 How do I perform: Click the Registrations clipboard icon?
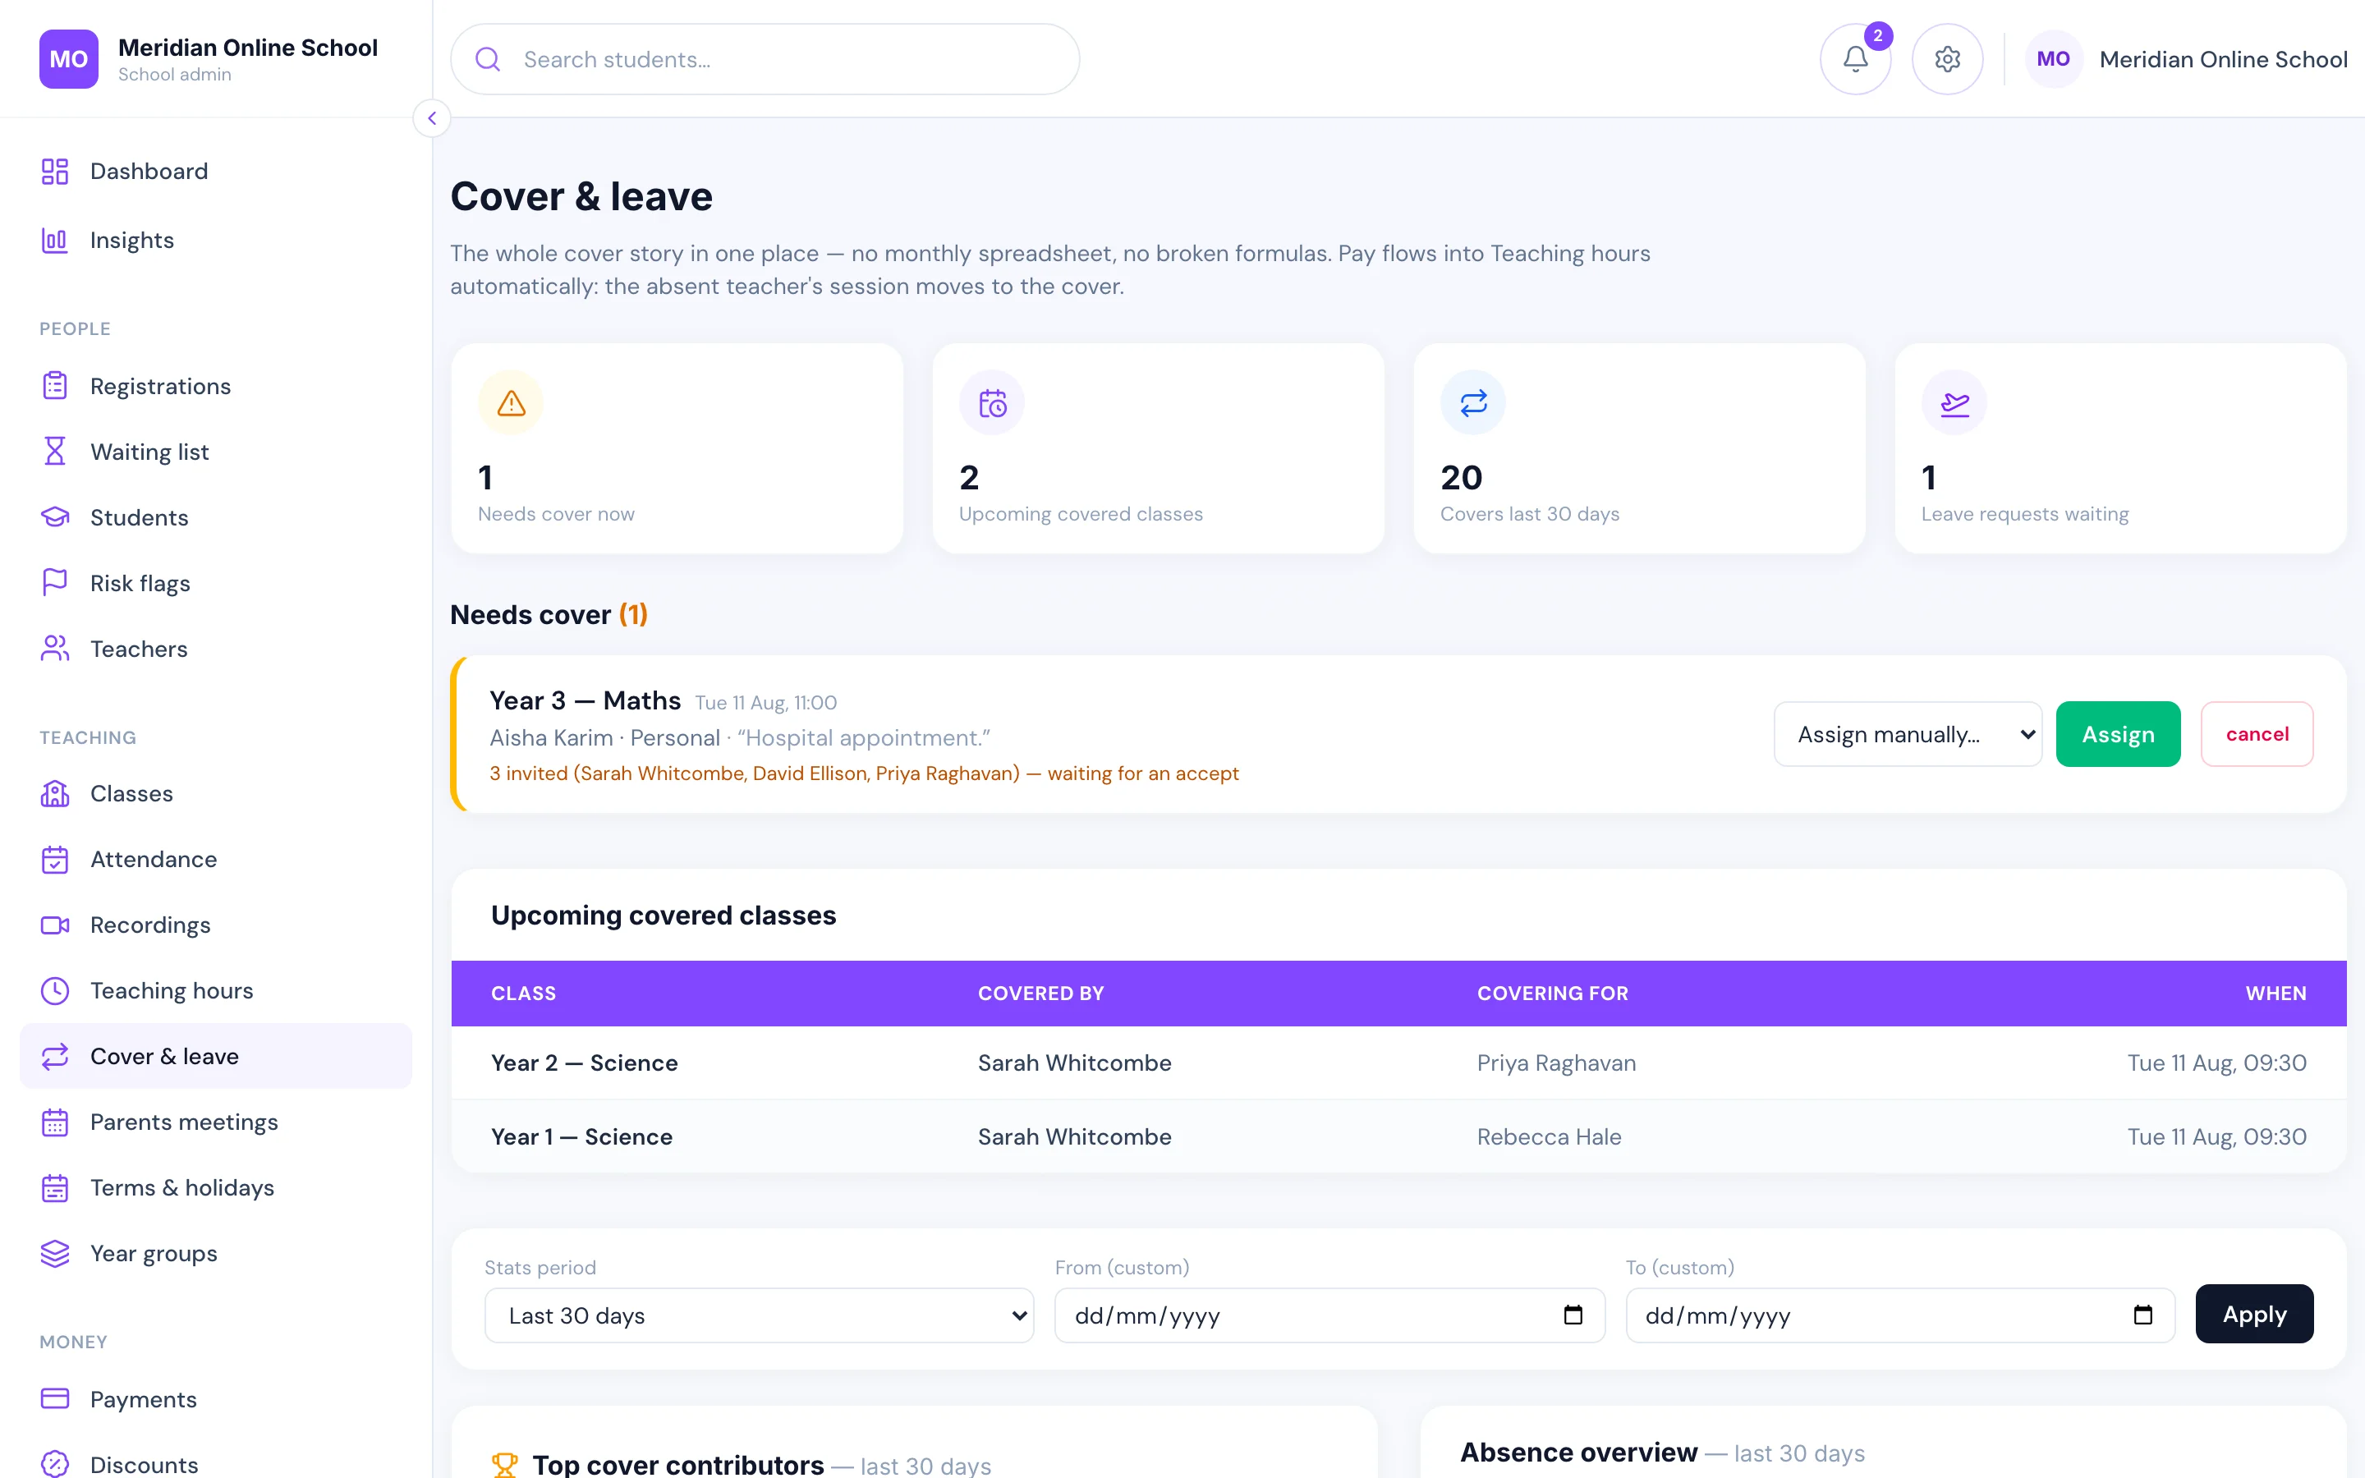pyautogui.click(x=55, y=386)
